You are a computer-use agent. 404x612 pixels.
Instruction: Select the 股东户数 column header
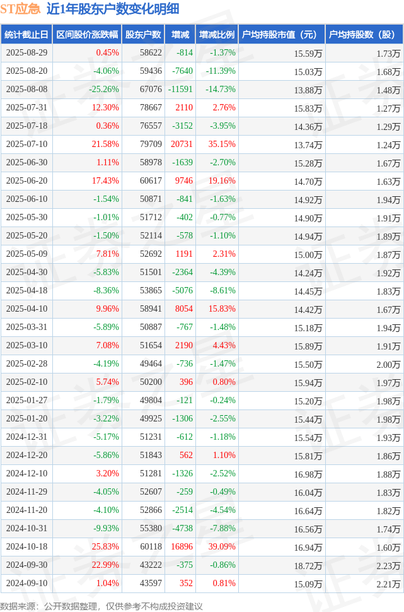pyautogui.click(x=143, y=35)
